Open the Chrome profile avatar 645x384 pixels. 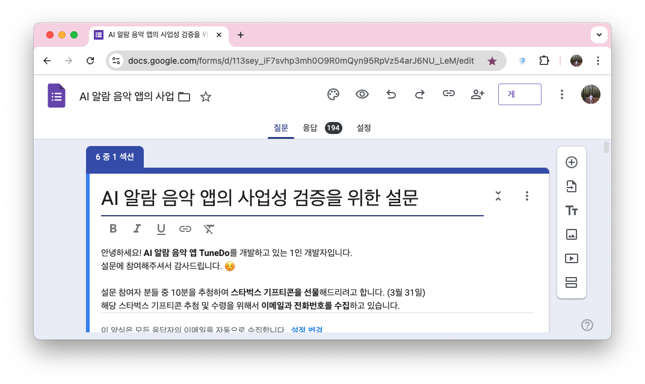(576, 61)
